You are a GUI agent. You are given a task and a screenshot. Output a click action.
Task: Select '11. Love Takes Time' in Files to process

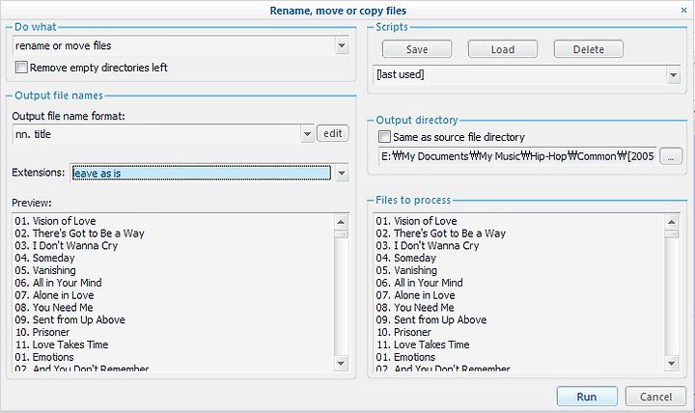[x=423, y=344]
